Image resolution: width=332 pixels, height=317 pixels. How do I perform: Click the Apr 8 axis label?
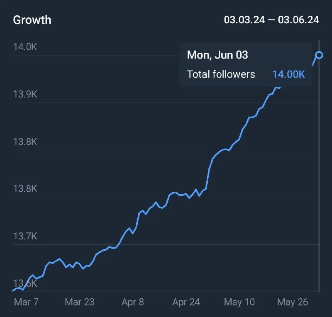pos(133,302)
